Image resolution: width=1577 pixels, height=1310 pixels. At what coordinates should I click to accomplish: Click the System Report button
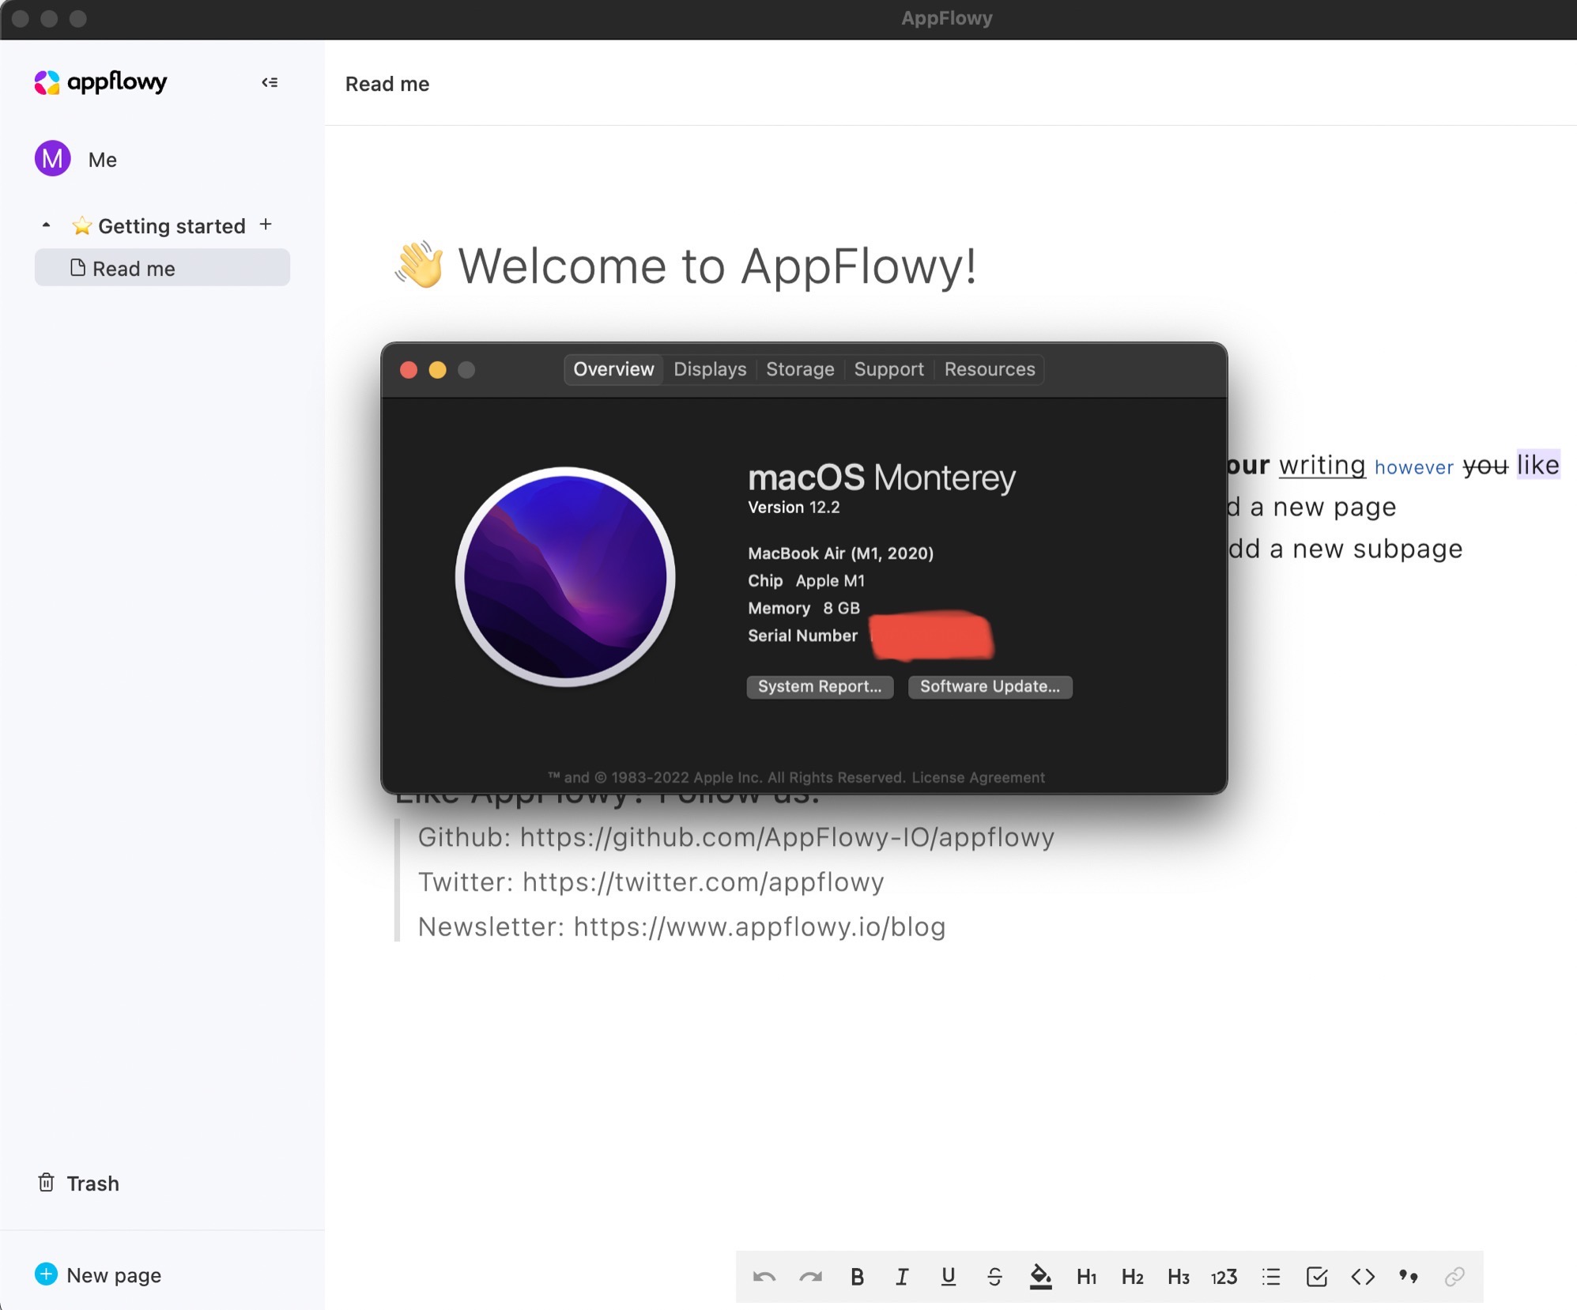820,686
